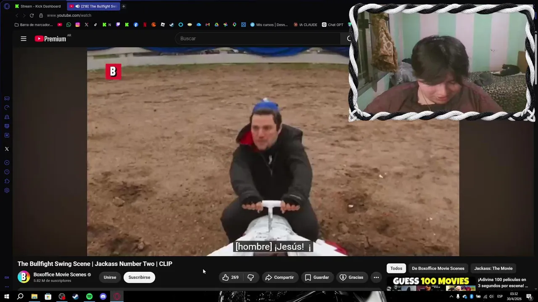This screenshot has width=538, height=302.
Task: Open the Opera sidebar player icon
Action: (x=7, y=163)
